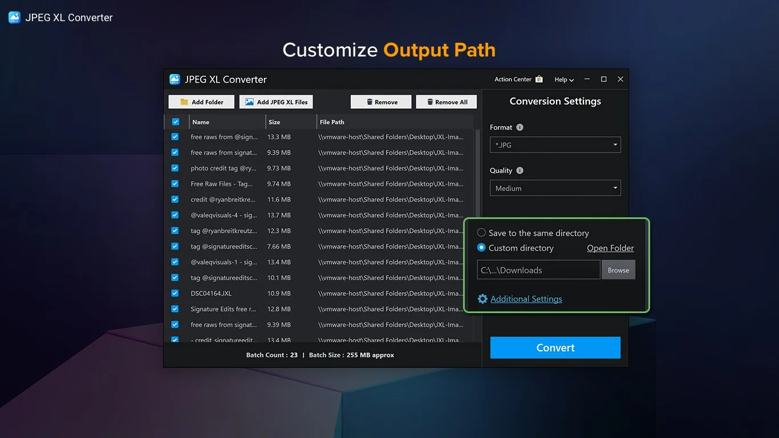Click the Add Folder button
The height and width of the screenshot is (438, 779).
click(201, 102)
